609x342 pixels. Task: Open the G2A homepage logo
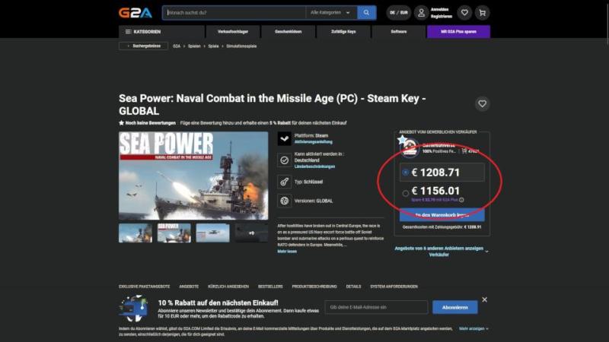[136, 13]
